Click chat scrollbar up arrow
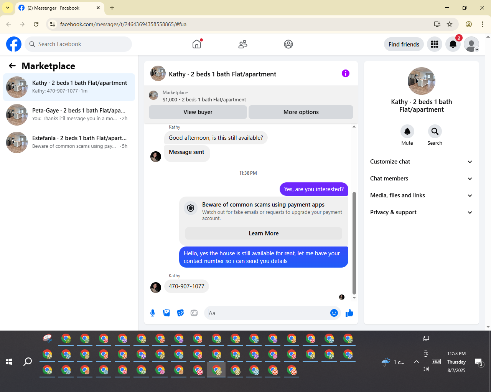491x392 pixels. coord(354,127)
